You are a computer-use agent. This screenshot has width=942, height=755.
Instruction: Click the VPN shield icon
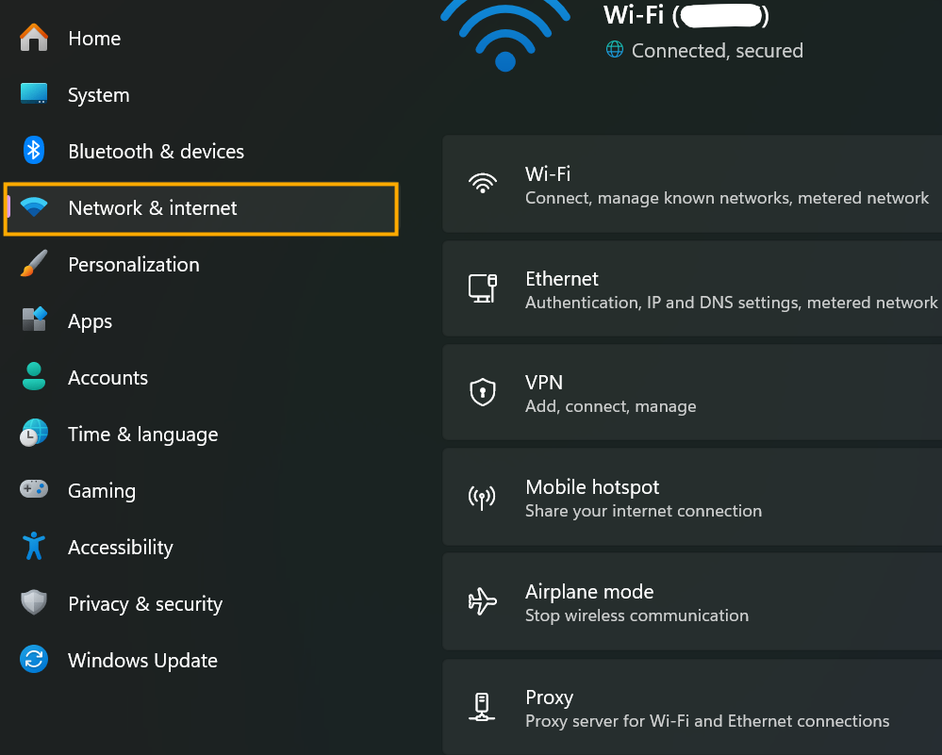[483, 392]
